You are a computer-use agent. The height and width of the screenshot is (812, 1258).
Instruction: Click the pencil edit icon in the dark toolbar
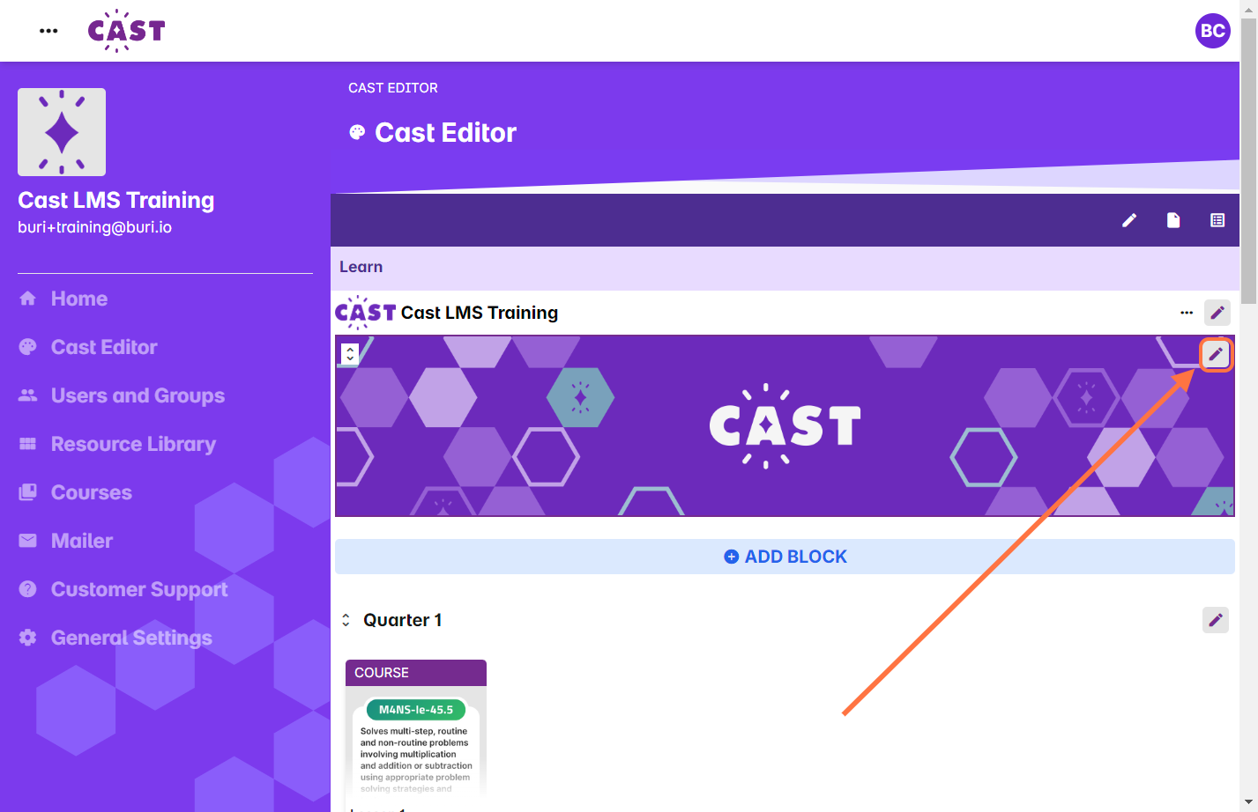(x=1129, y=220)
